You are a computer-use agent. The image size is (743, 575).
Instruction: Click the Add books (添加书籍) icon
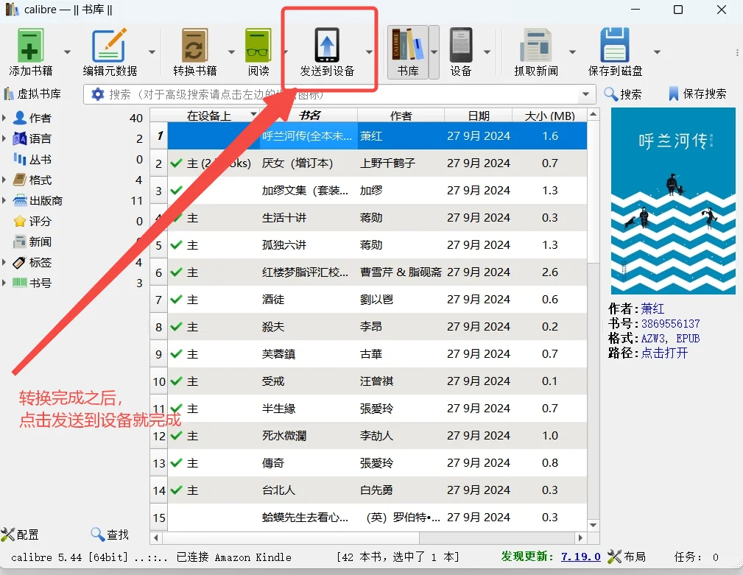coord(30,46)
